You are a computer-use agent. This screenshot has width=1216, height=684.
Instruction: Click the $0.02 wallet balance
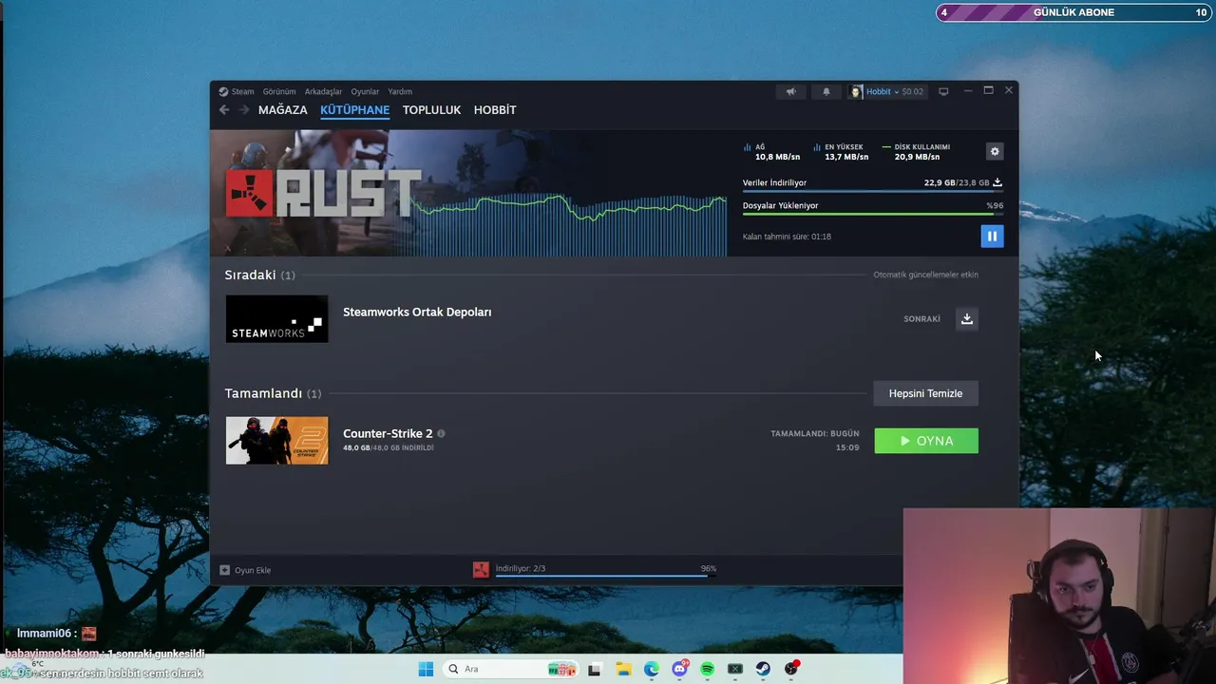912,91
